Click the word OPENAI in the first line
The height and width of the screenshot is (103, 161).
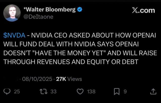(143, 35)
